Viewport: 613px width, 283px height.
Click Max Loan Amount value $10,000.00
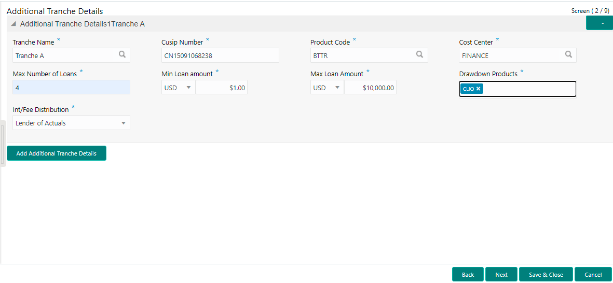click(370, 88)
